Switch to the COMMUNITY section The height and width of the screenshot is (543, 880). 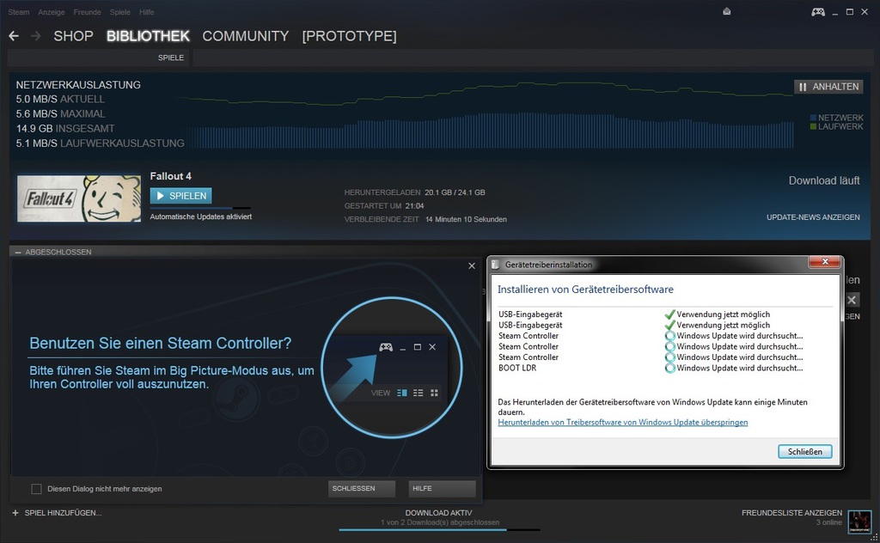coord(245,36)
